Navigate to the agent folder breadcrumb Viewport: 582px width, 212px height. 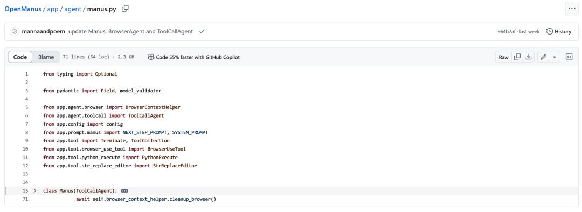[72, 9]
